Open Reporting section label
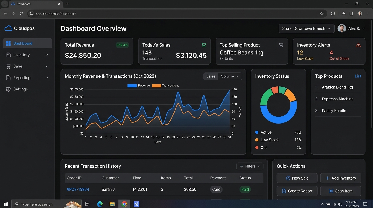The width and height of the screenshot is (373, 208). (22, 78)
